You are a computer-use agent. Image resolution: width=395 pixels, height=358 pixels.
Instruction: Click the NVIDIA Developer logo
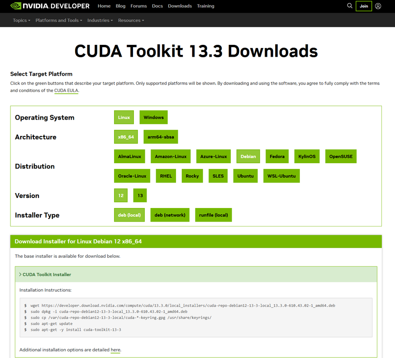pos(50,6)
